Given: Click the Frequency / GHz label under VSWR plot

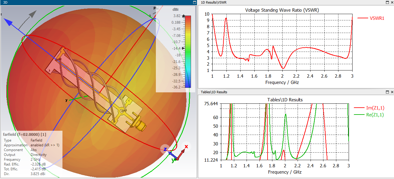Looking at the screenshot, I should click(282, 82).
